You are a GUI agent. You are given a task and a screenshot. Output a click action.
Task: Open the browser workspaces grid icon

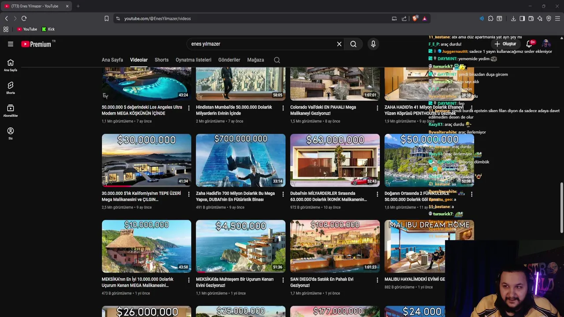[x=6, y=29]
